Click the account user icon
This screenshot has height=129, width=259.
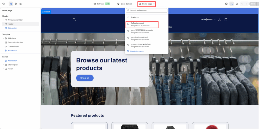coord(220,19)
